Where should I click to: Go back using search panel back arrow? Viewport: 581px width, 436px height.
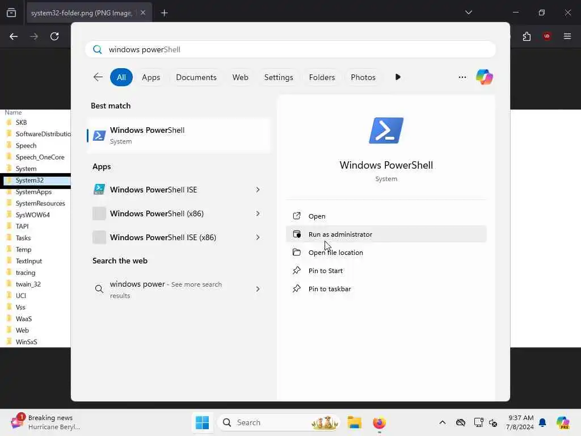(98, 77)
